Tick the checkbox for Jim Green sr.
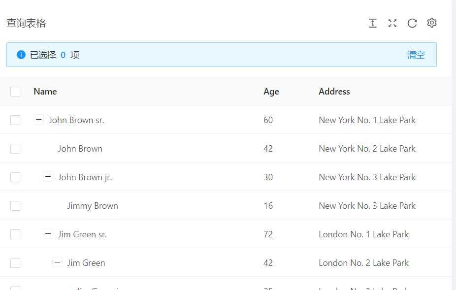This screenshot has width=456, height=290. pos(15,234)
